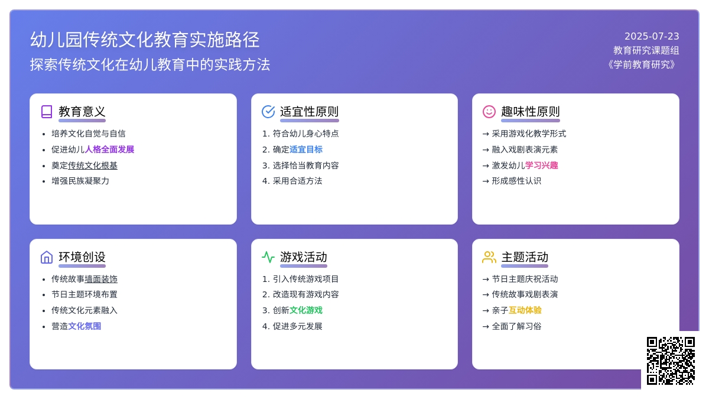This screenshot has height=399, width=709.
Task: Click the pink highlighted 学习兴趣
Action: pyautogui.click(x=541, y=166)
